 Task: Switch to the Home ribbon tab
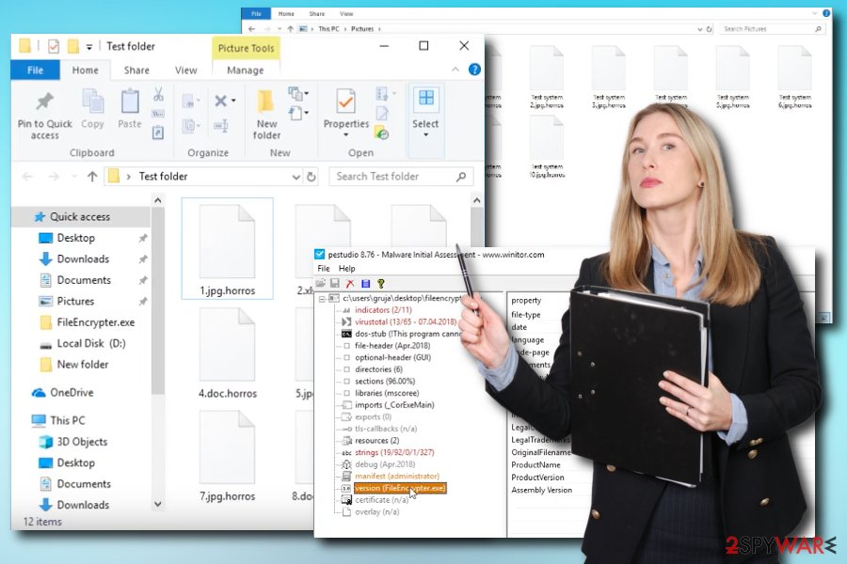click(x=86, y=70)
